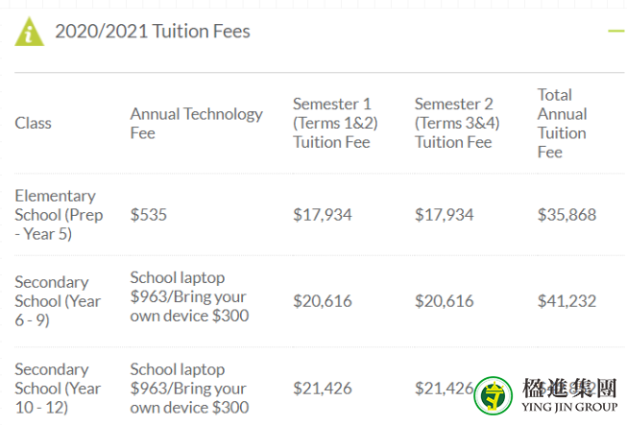Screen dimensions: 627x425
Task: Click the Annual Technology Fee column header
Action: coord(196,123)
